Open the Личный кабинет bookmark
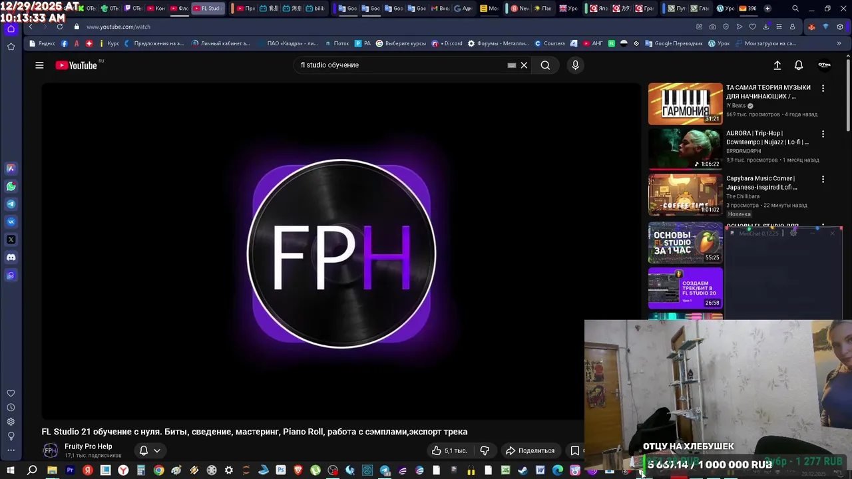Image resolution: width=852 pixels, height=479 pixels. (x=220, y=43)
